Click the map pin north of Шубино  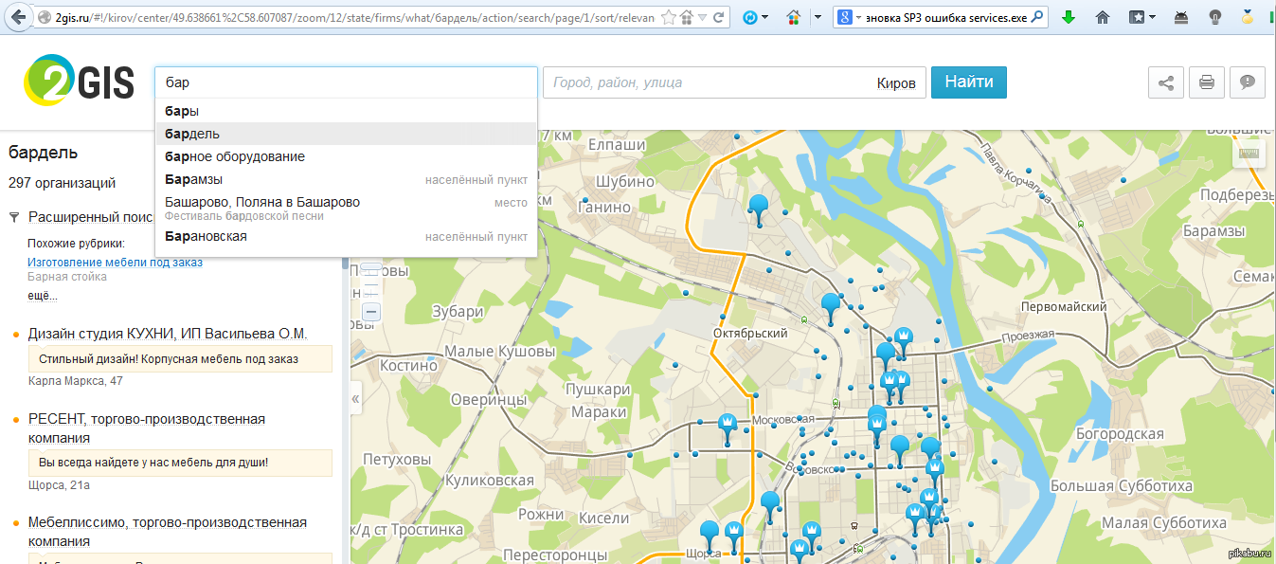(x=758, y=209)
